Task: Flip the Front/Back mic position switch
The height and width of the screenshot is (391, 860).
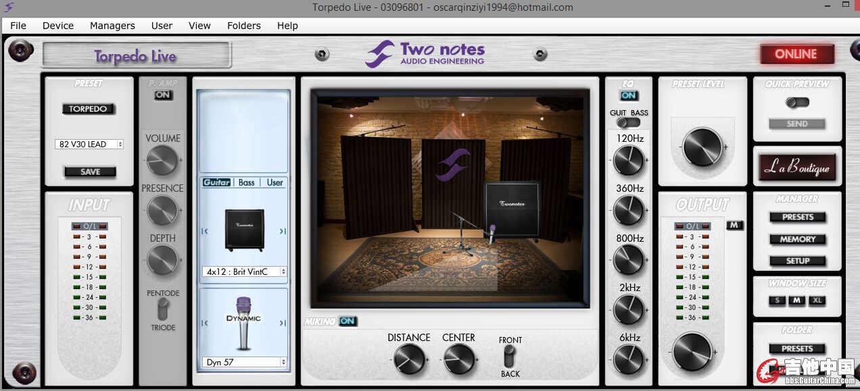Action: (510, 356)
